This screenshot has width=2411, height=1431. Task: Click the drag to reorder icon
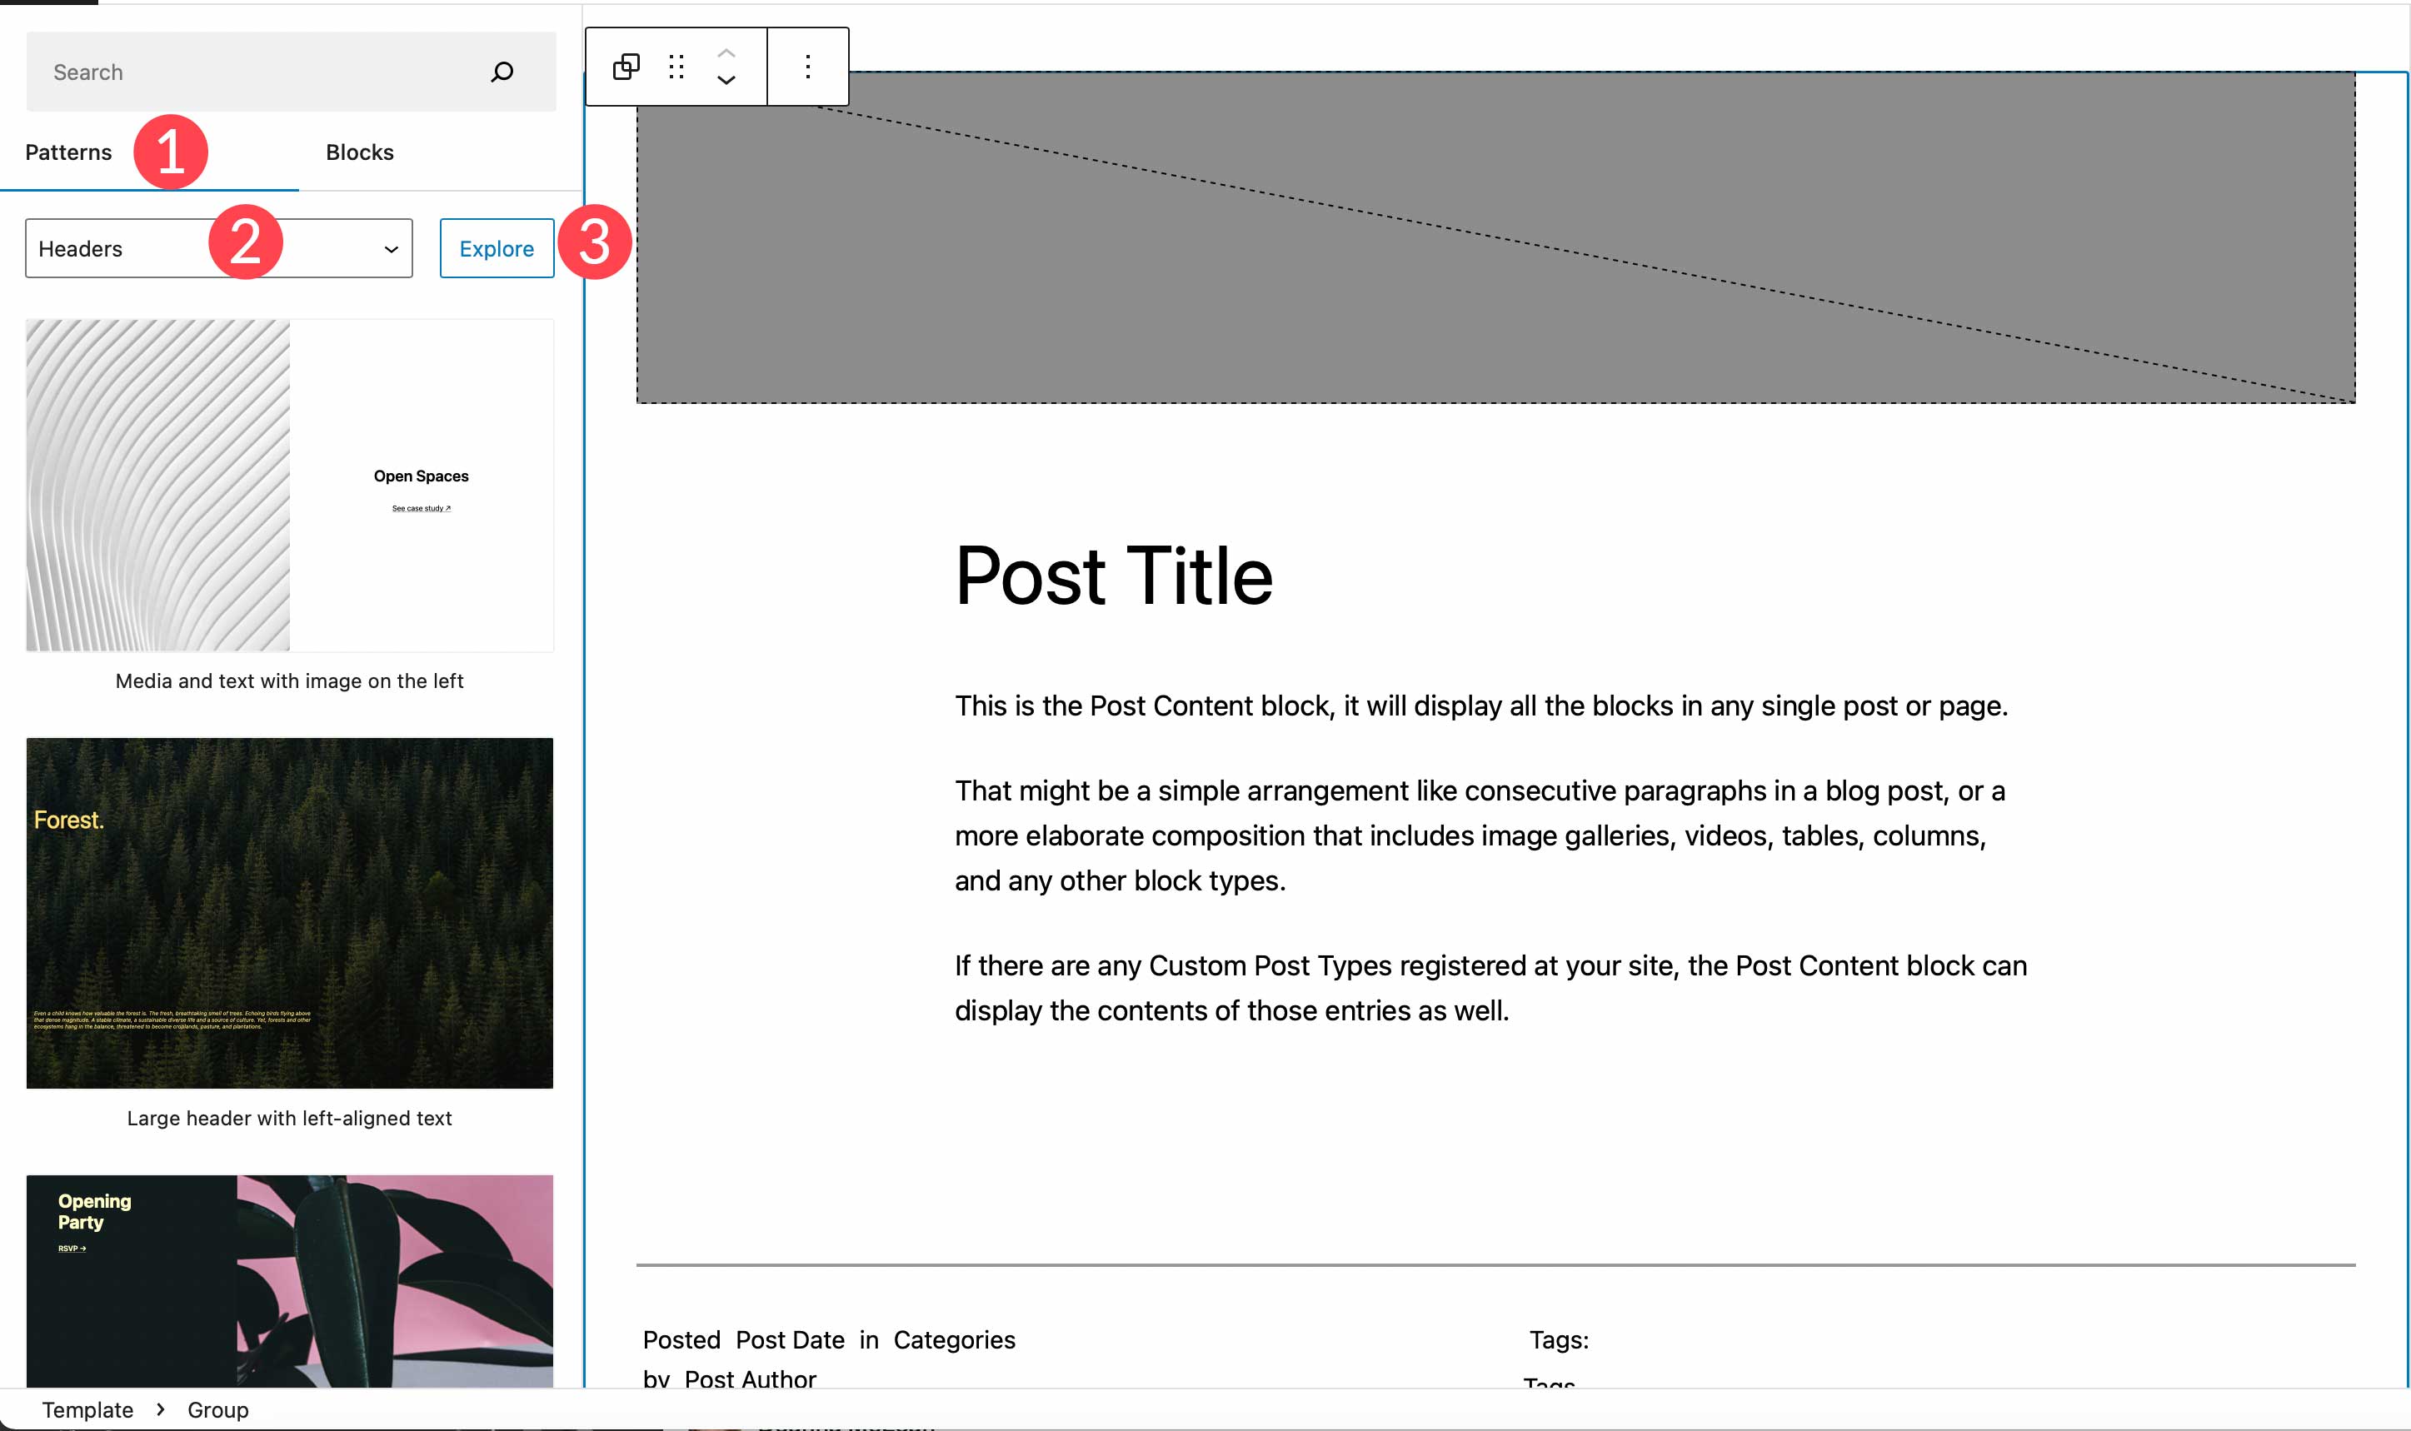(x=678, y=67)
